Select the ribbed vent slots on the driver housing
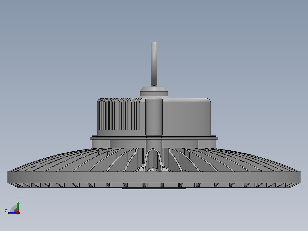The width and height of the screenshot is (308, 231). point(119,114)
